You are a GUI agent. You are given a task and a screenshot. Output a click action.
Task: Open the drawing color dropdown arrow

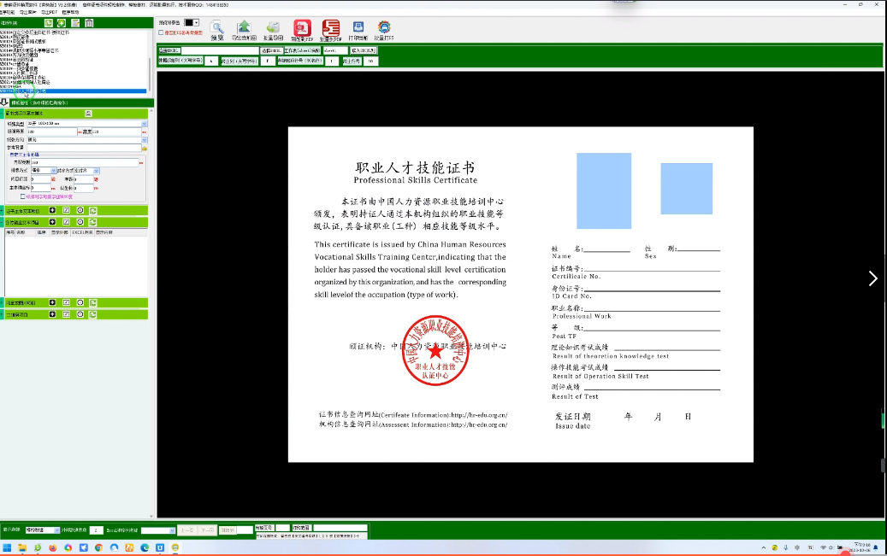(x=197, y=22)
